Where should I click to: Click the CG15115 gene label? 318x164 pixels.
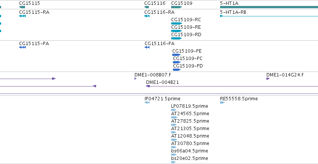(30, 3)
